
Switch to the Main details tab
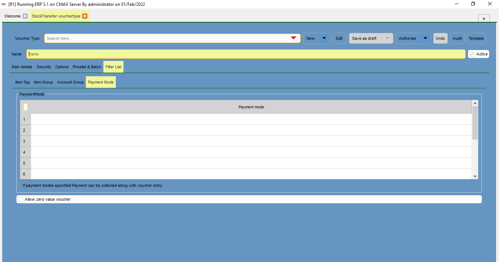[x=22, y=67]
